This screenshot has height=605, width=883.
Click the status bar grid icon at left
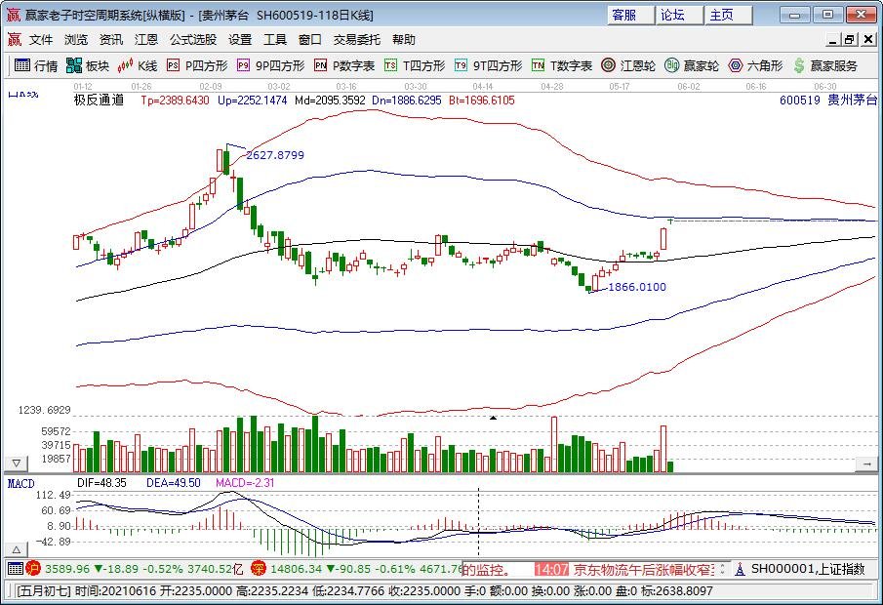click(x=16, y=569)
